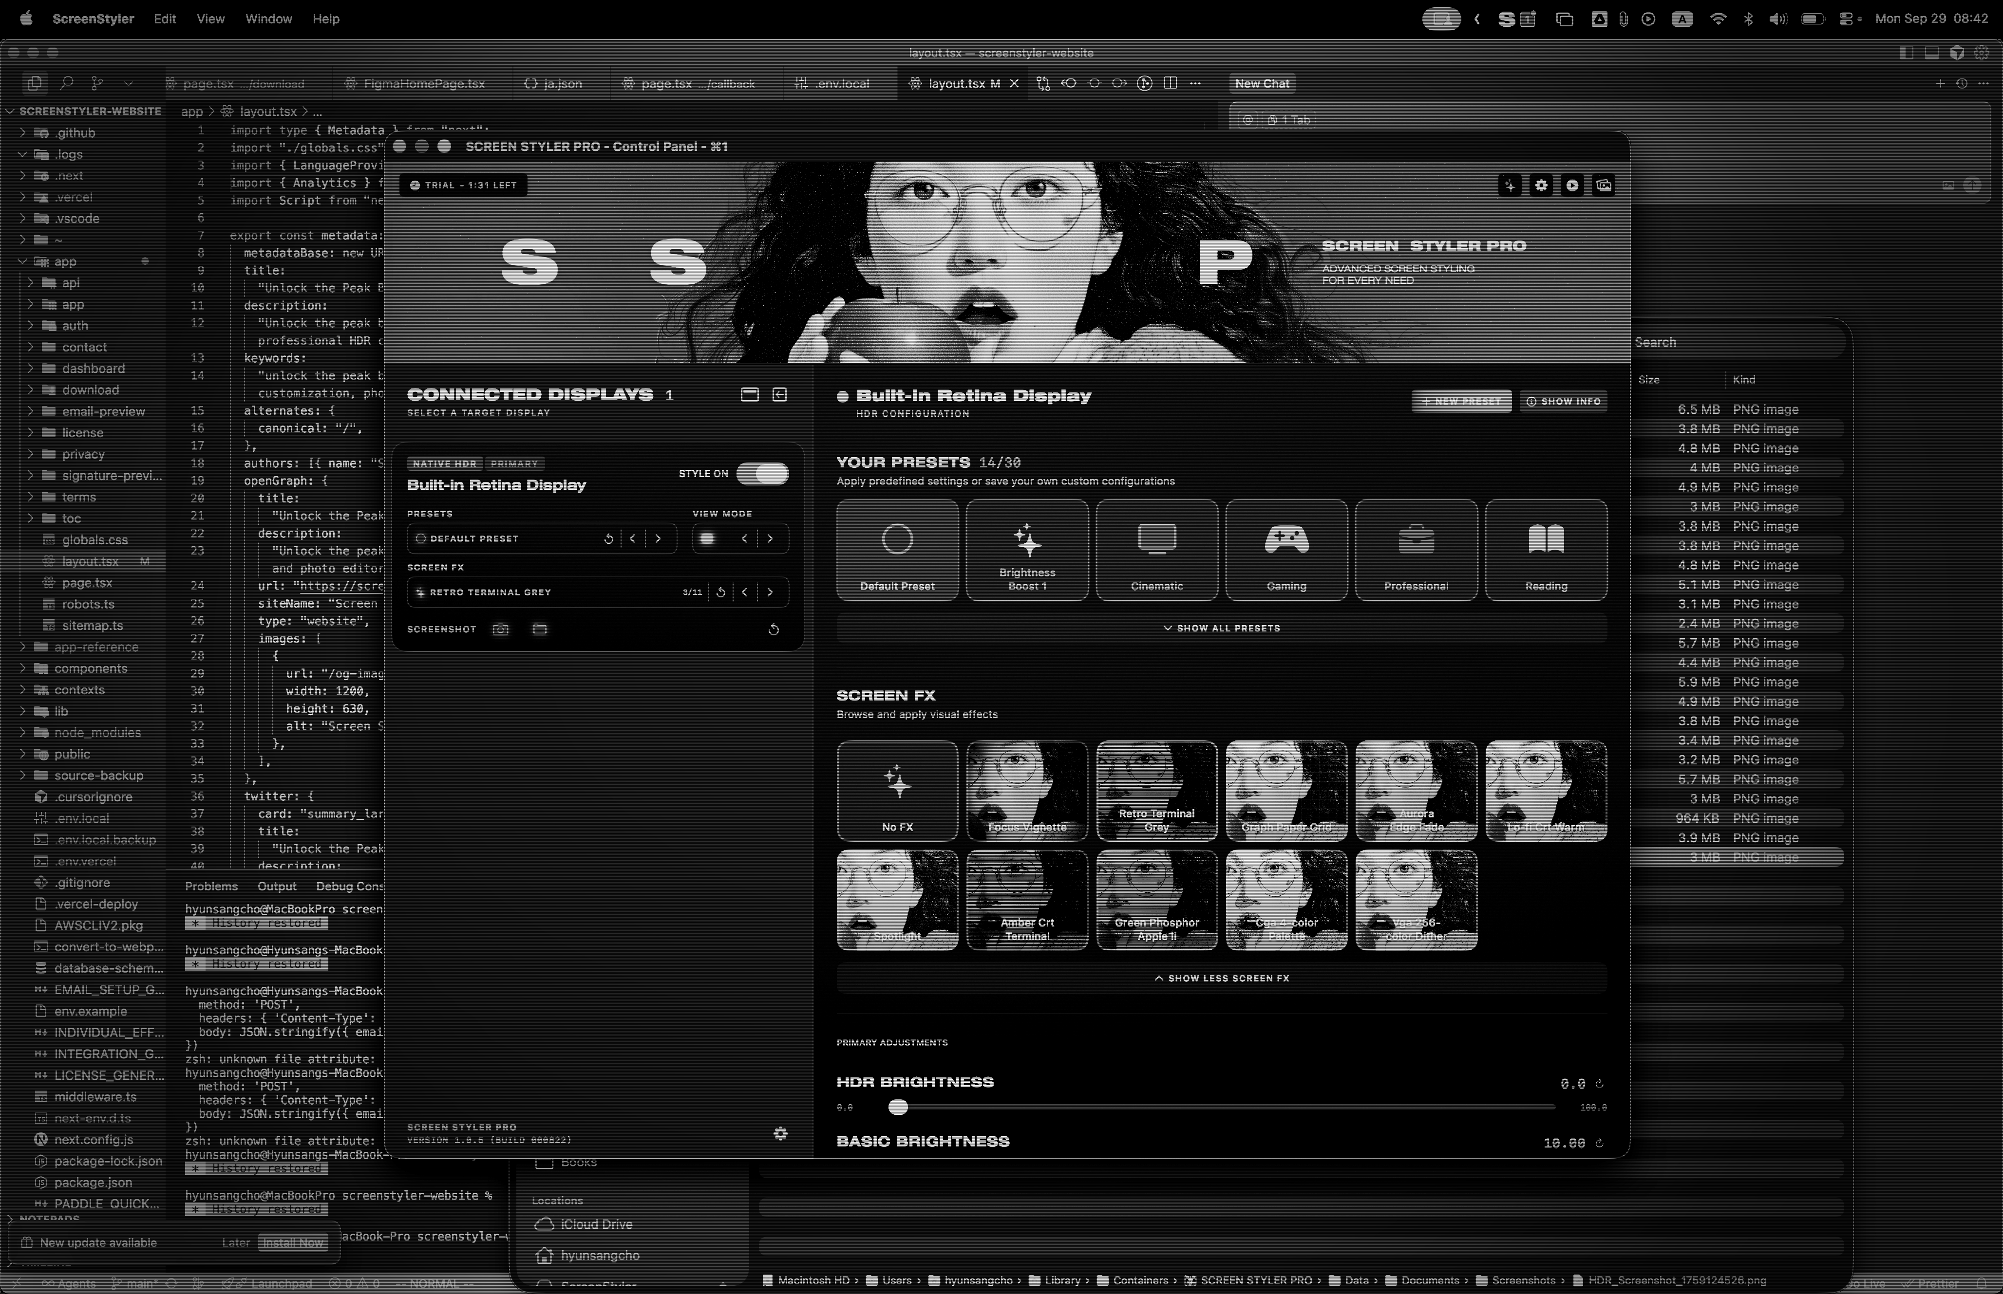Click the video playback icon in the control panel toolbar
Screen dimensions: 2003x1294
tap(1572, 185)
